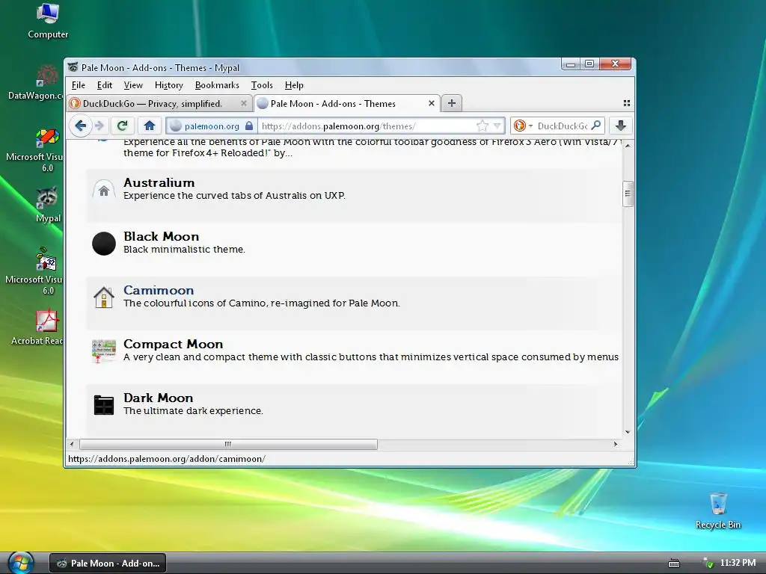Select the Pale Moon Add-ons Themes tab
The width and height of the screenshot is (766, 574).
tap(346, 103)
